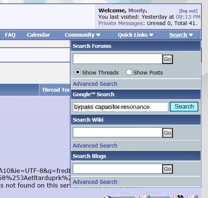Screen dimensions: 208x198
Task: Open Mooly's username profile link
Action: tap(137, 10)
